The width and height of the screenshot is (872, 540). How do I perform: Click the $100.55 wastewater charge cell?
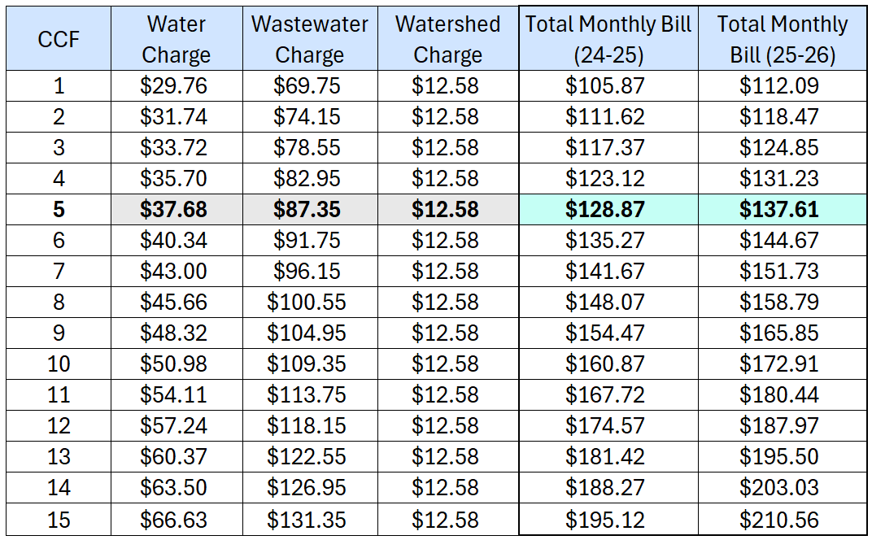point(307,303)
